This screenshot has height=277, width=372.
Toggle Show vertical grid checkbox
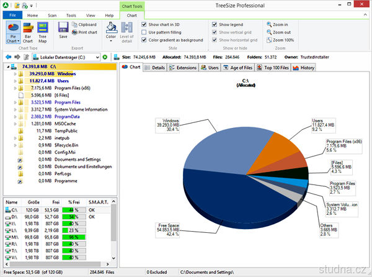click(x=215, y=32)
